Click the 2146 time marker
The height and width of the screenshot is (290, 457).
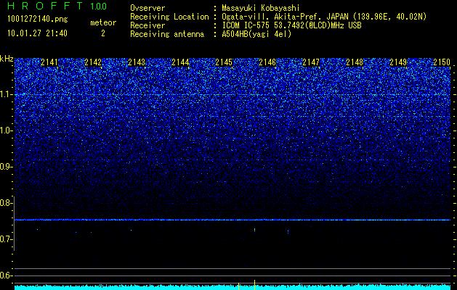267,62
